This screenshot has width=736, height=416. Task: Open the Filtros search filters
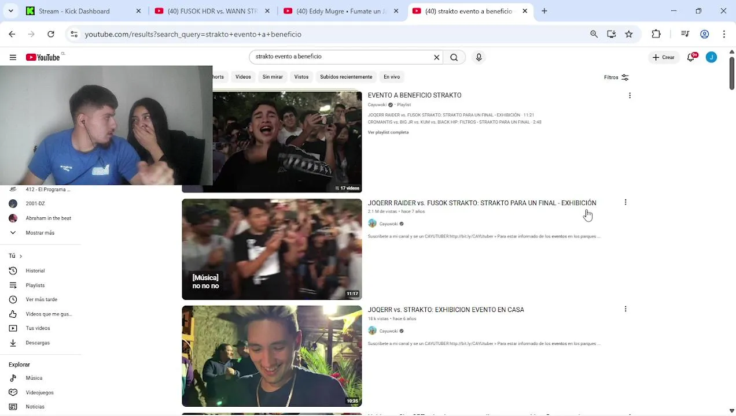[x=616, y=77]
